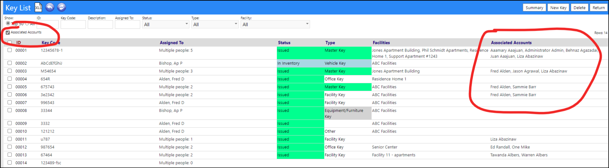Click 'Other' type in row 00010
The height and width of the screenshot is (168, 609).
tap(330, 131)
